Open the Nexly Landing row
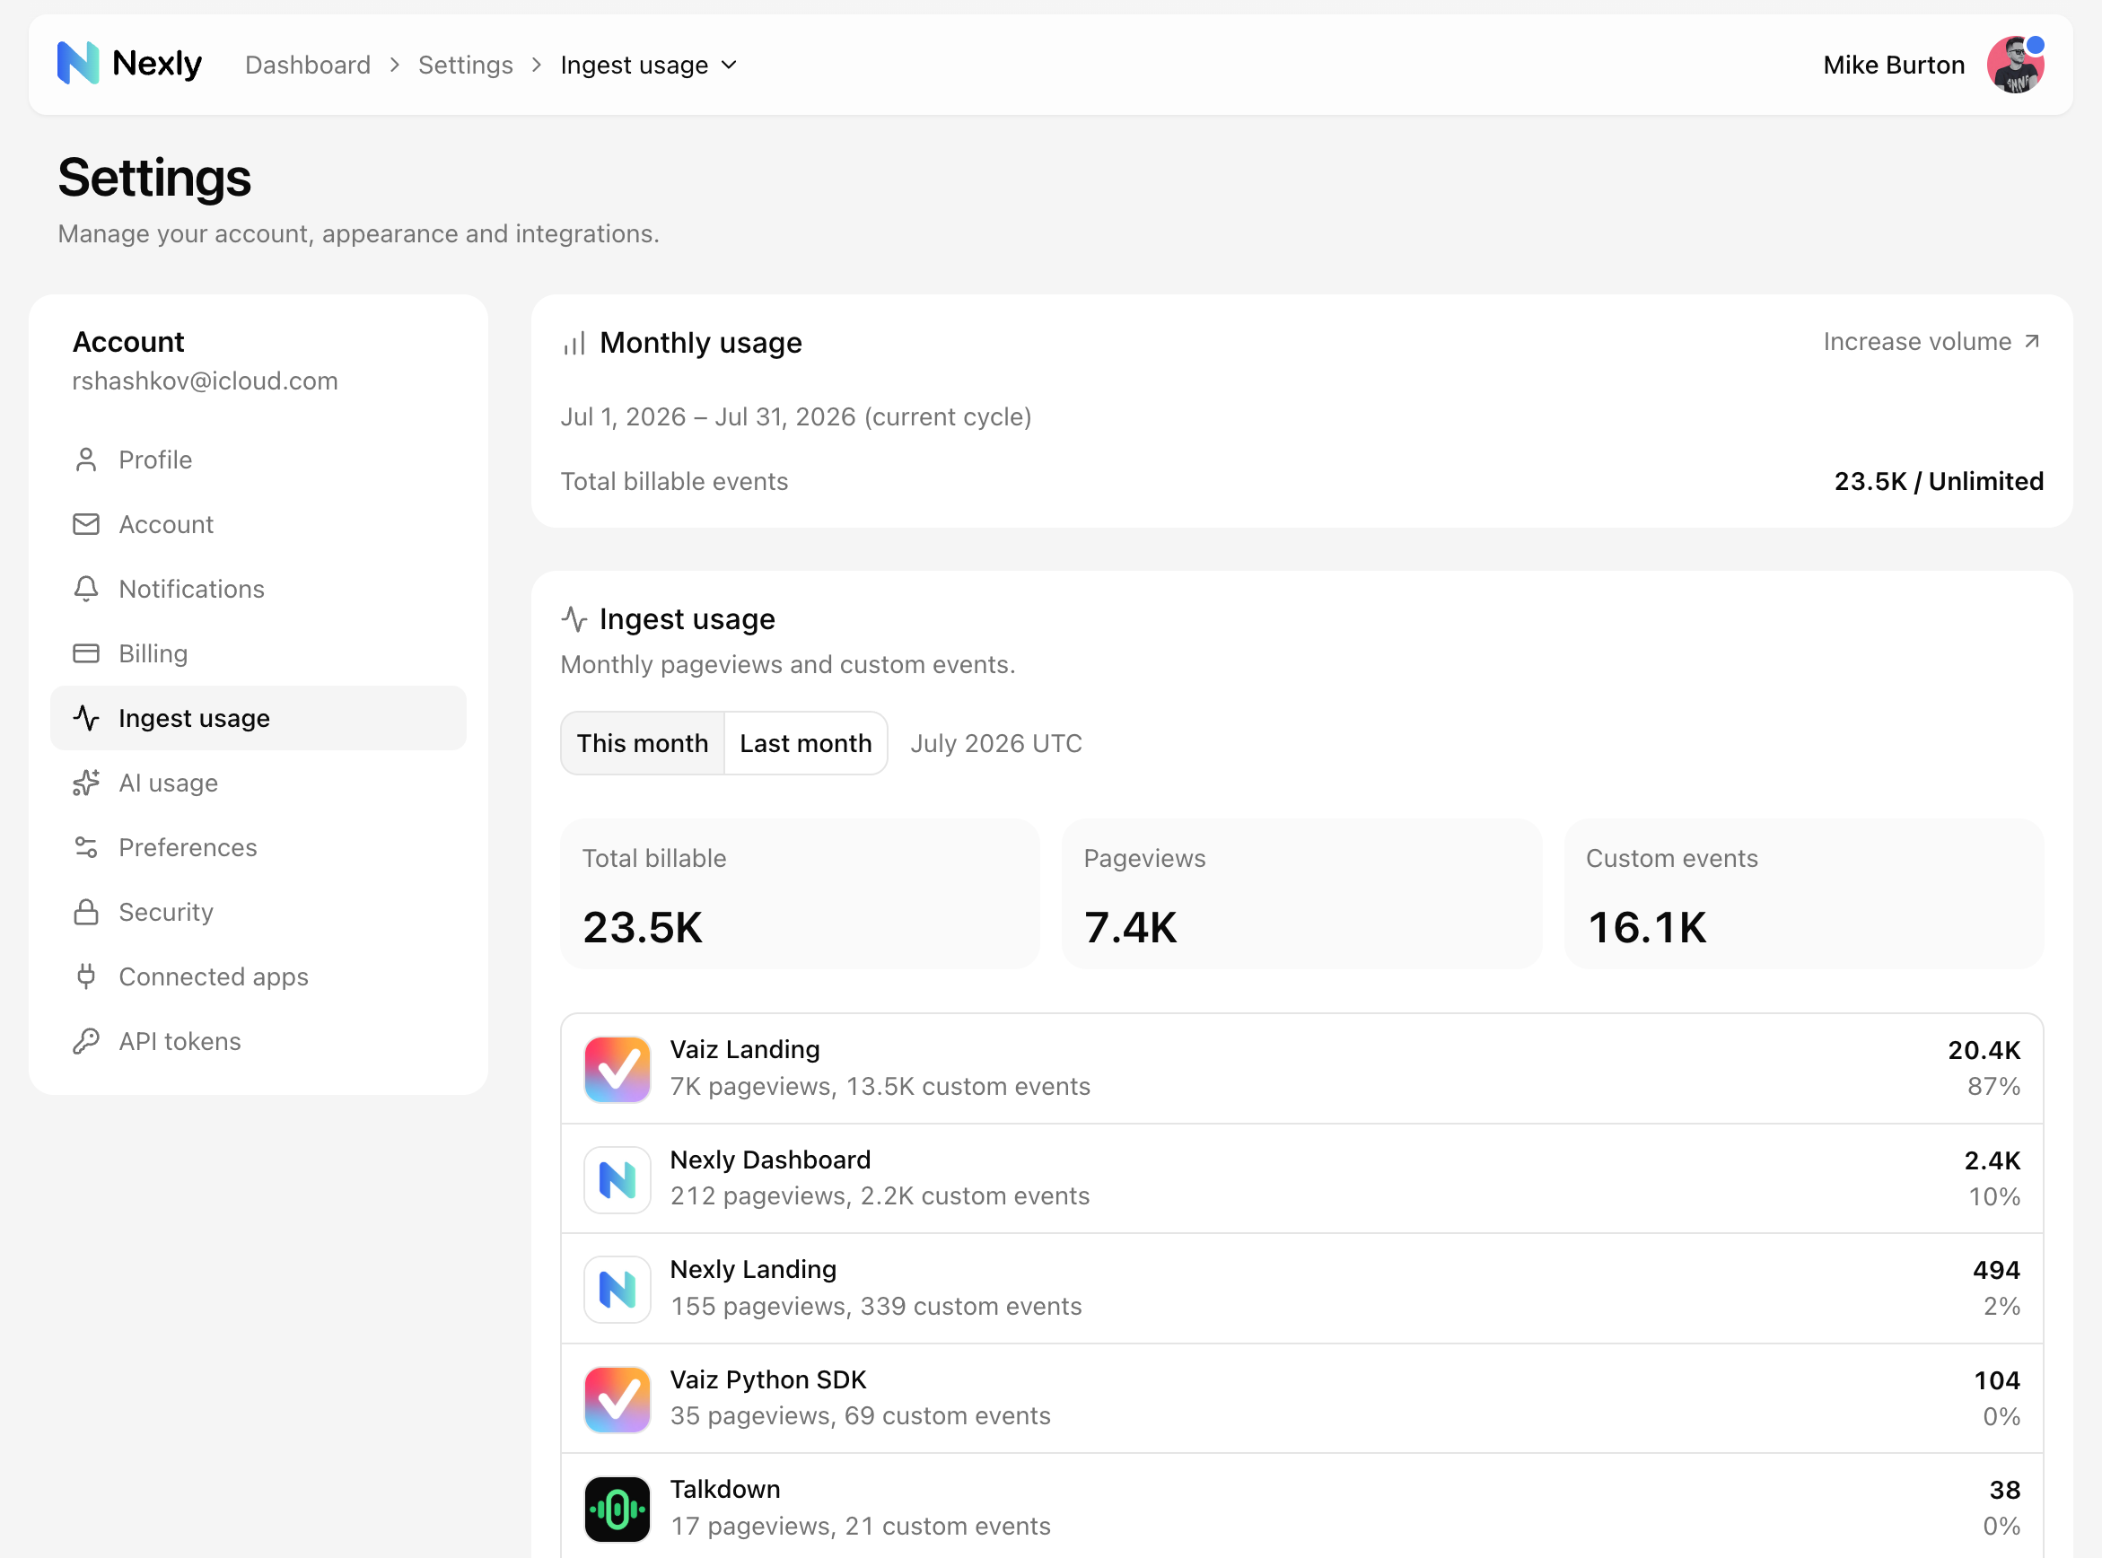This screenshot has width=2102, height=1558. (x=1301, y=1288)
